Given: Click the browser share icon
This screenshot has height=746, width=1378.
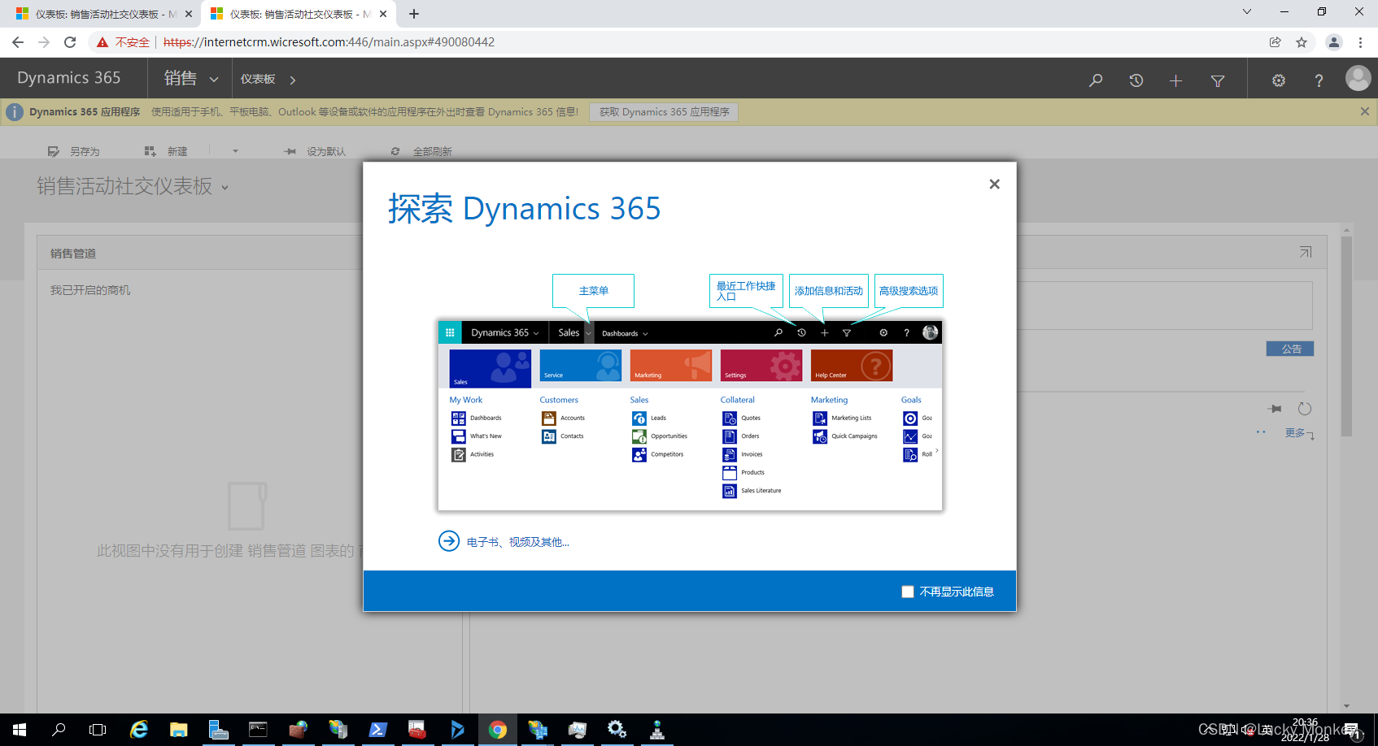Looking at the screenshot, I should pos(1275,42).
